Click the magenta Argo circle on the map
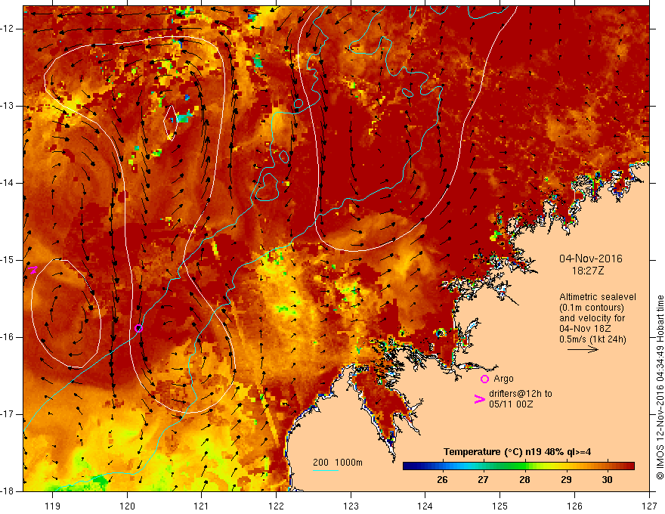The image size is (665, 514). click(x=138, y=328)
